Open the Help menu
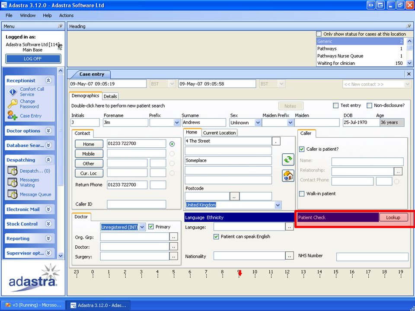The image size is (415, 311). click(47, 16)
